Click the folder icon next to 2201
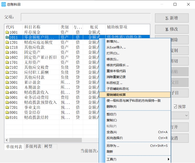 tap(7, 72)
